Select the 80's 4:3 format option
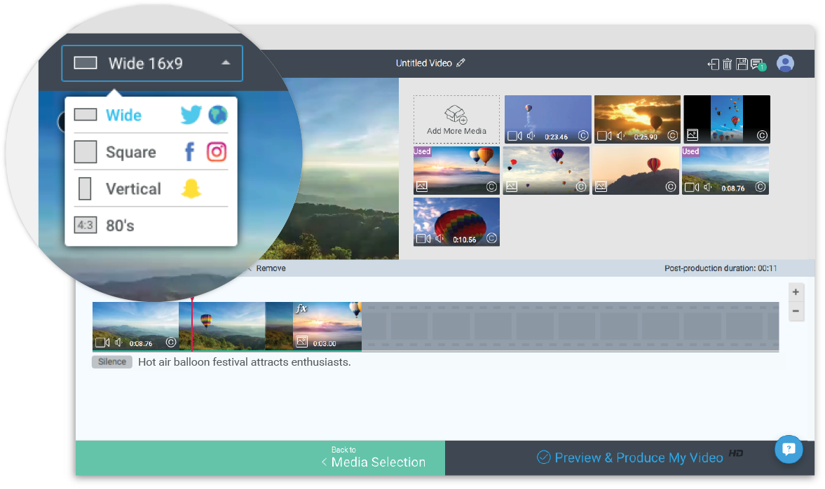Image resolution: width=825 pixels, height=489 pixels. (x=151, y=226)
